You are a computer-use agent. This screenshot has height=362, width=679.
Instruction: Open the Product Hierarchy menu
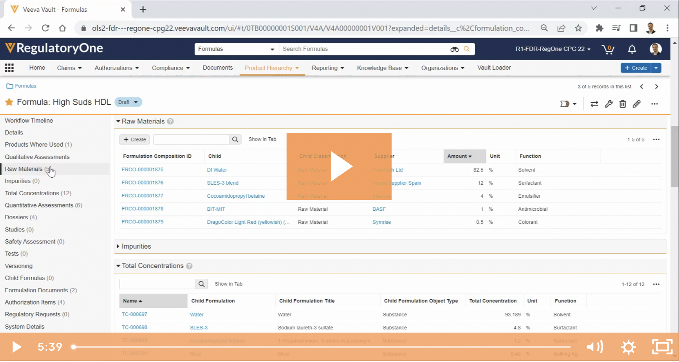pyautogui.click(x=271, y=68)
